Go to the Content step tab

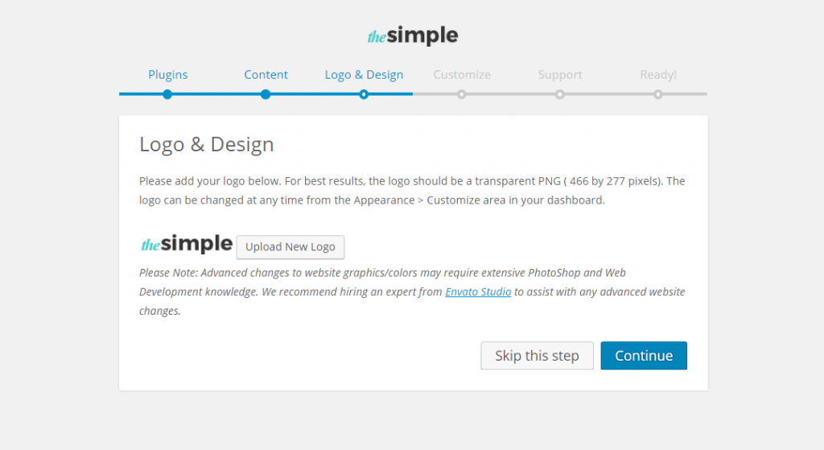click(x=266, y=75)
